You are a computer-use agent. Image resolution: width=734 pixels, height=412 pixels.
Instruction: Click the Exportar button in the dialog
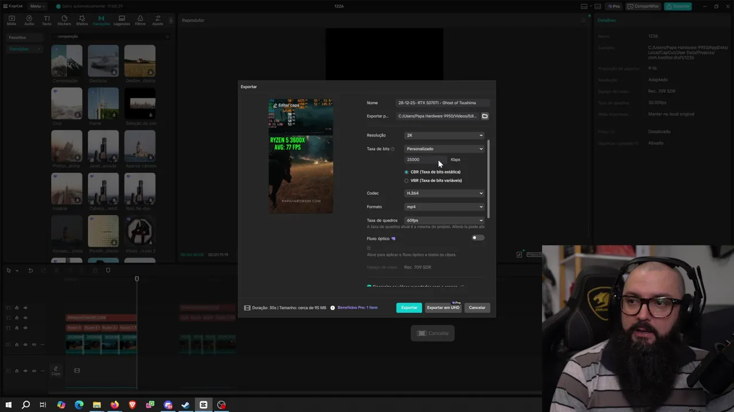(409, 308)
